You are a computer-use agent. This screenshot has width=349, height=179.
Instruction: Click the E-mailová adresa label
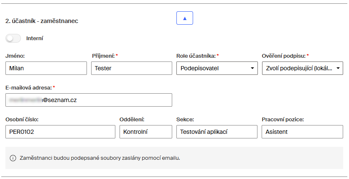(x=28, y=87)
